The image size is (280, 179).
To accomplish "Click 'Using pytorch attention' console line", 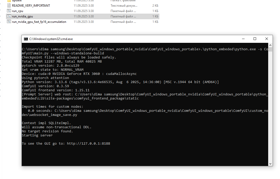I will pyautogui.click(x=45, y=78).
